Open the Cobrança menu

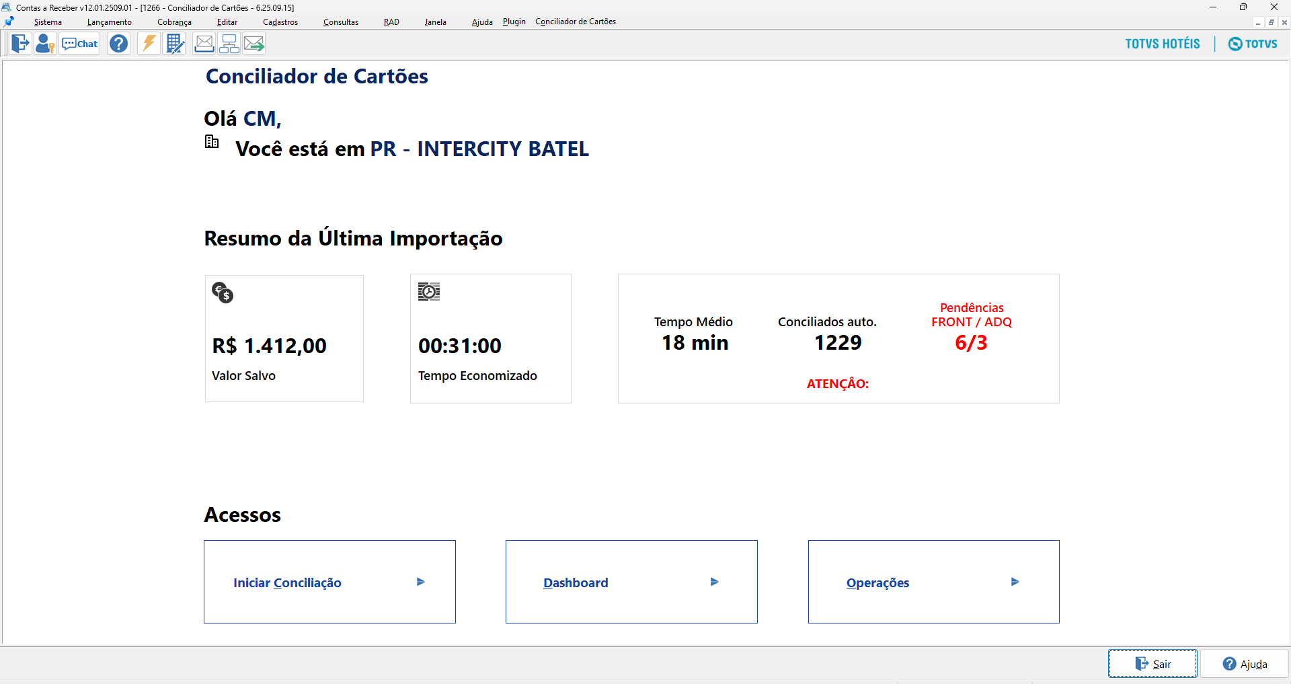click(x=174, y=22)
